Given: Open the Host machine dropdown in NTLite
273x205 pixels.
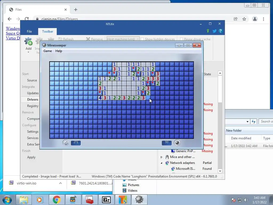Looking at the screenshot, I should 123,39.
